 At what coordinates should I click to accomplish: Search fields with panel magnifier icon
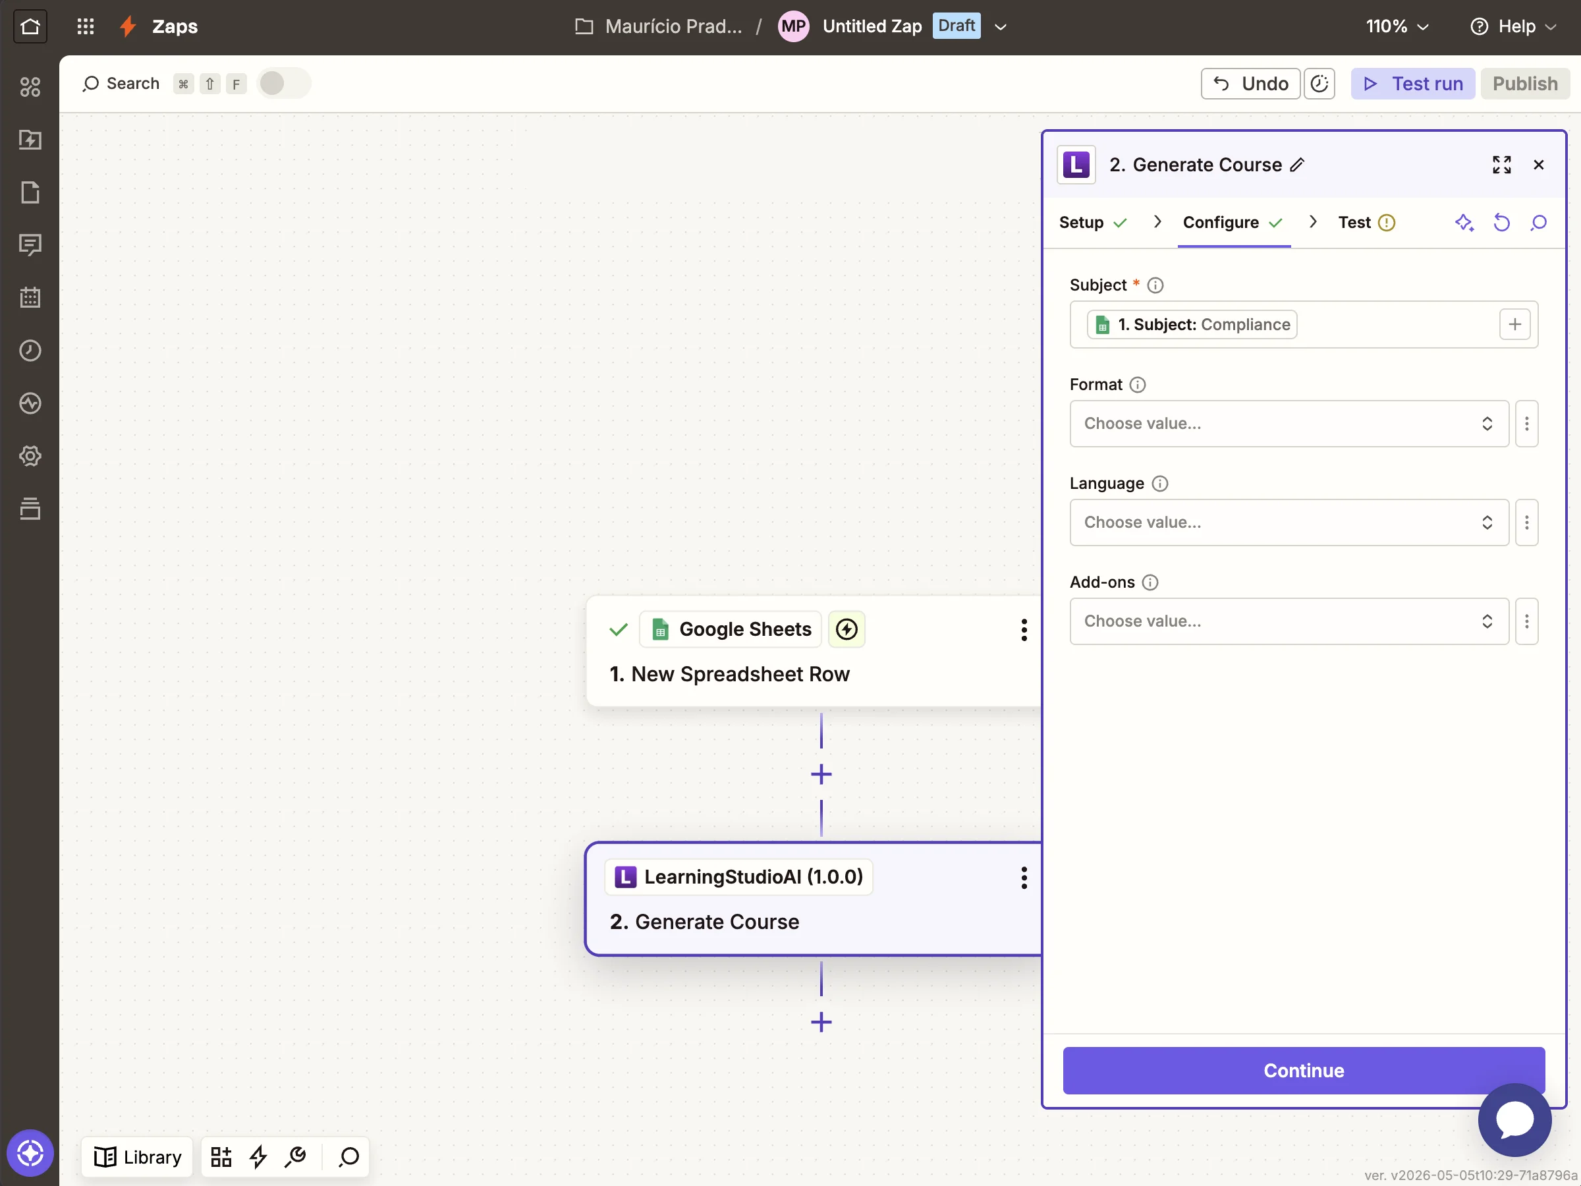point(1539,223)
